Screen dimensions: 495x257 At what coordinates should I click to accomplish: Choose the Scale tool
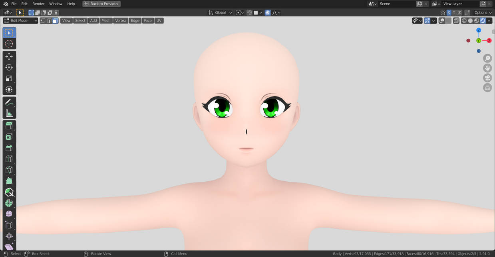tap(9, 78)
